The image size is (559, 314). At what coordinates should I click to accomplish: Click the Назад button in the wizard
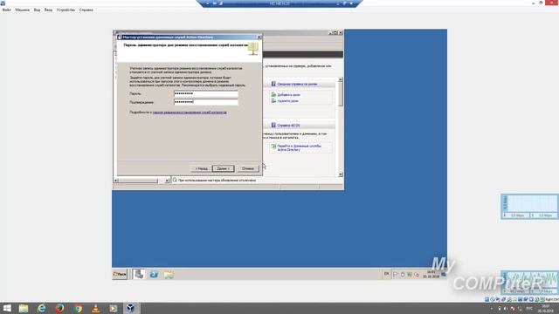201,168
